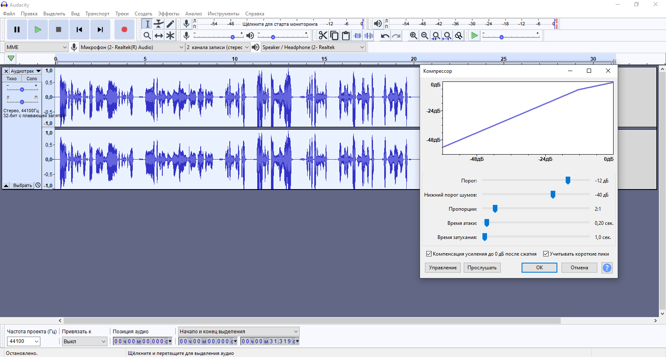Click the Порог threshold slider handle

(x=568, y=180)
